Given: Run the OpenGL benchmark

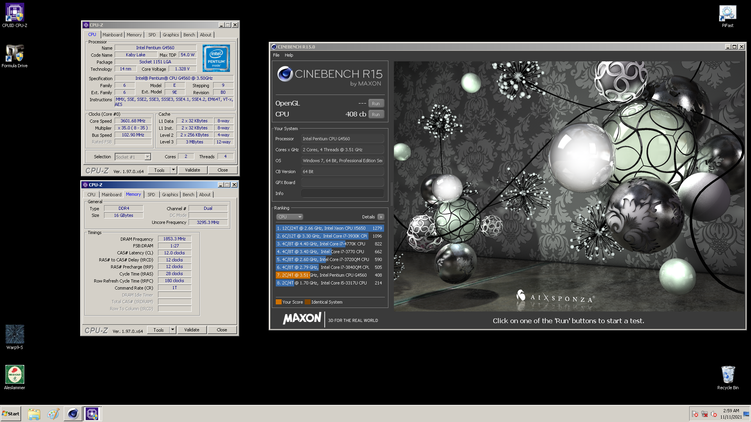Looking at the screenshot, I should click(376, 104).
